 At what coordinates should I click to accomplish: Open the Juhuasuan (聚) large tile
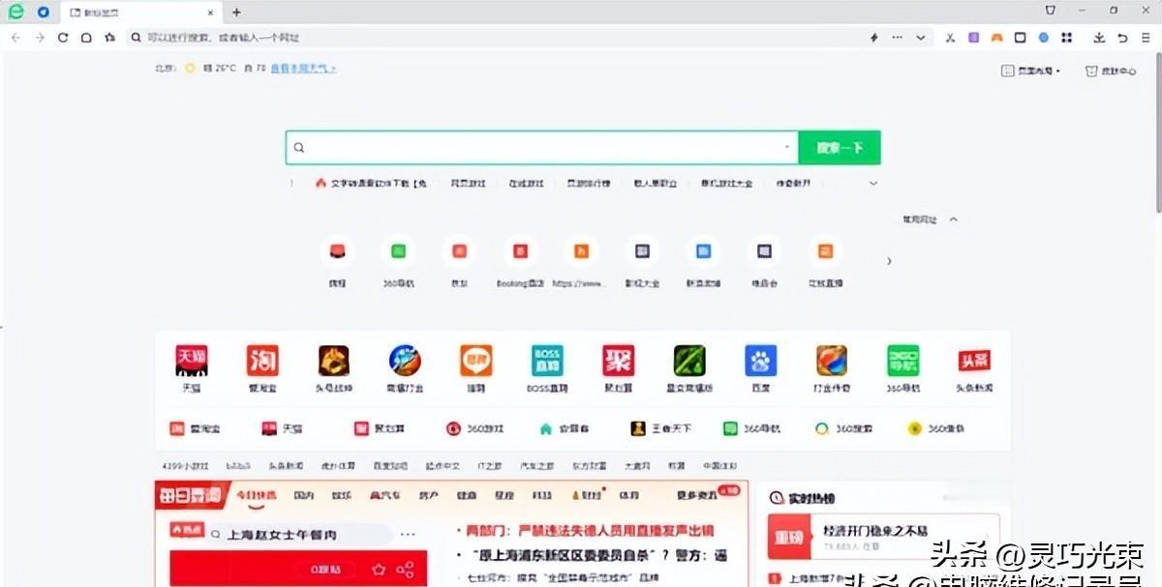[618, 367]
